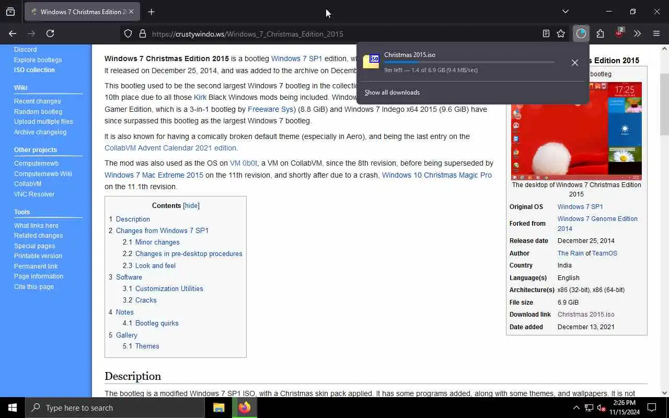Click the taskbar search box

[x=115, y=408]
